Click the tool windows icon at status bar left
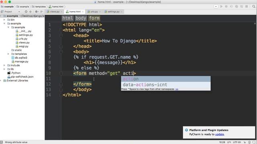 [1, 142]
